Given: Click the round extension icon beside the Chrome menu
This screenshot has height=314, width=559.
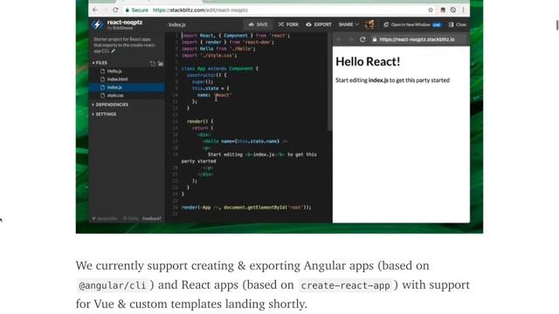Looking at the screenshot, I should pos(453,10).
